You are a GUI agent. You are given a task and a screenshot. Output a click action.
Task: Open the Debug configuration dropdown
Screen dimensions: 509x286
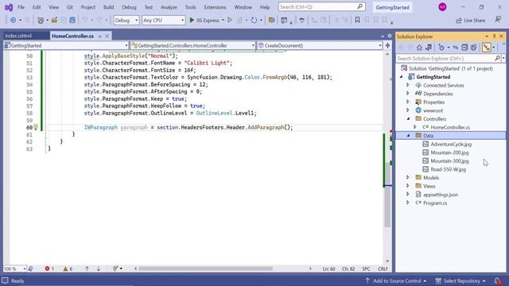click(126, 20)
